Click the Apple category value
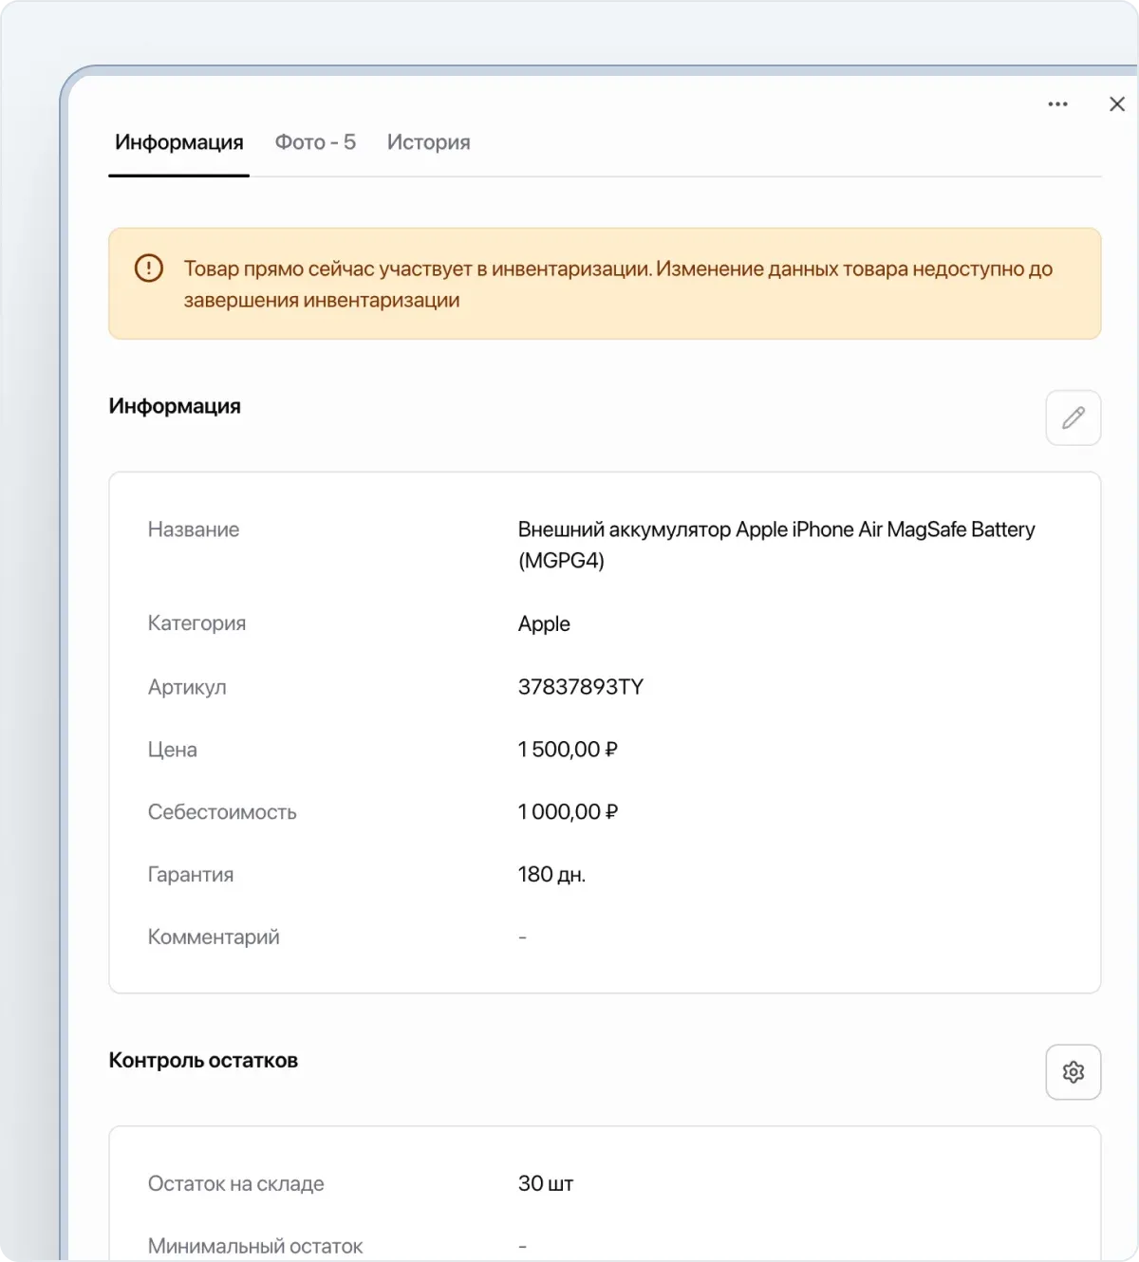This screenshot has height=1262, width=1139. (x=544, y=623)
